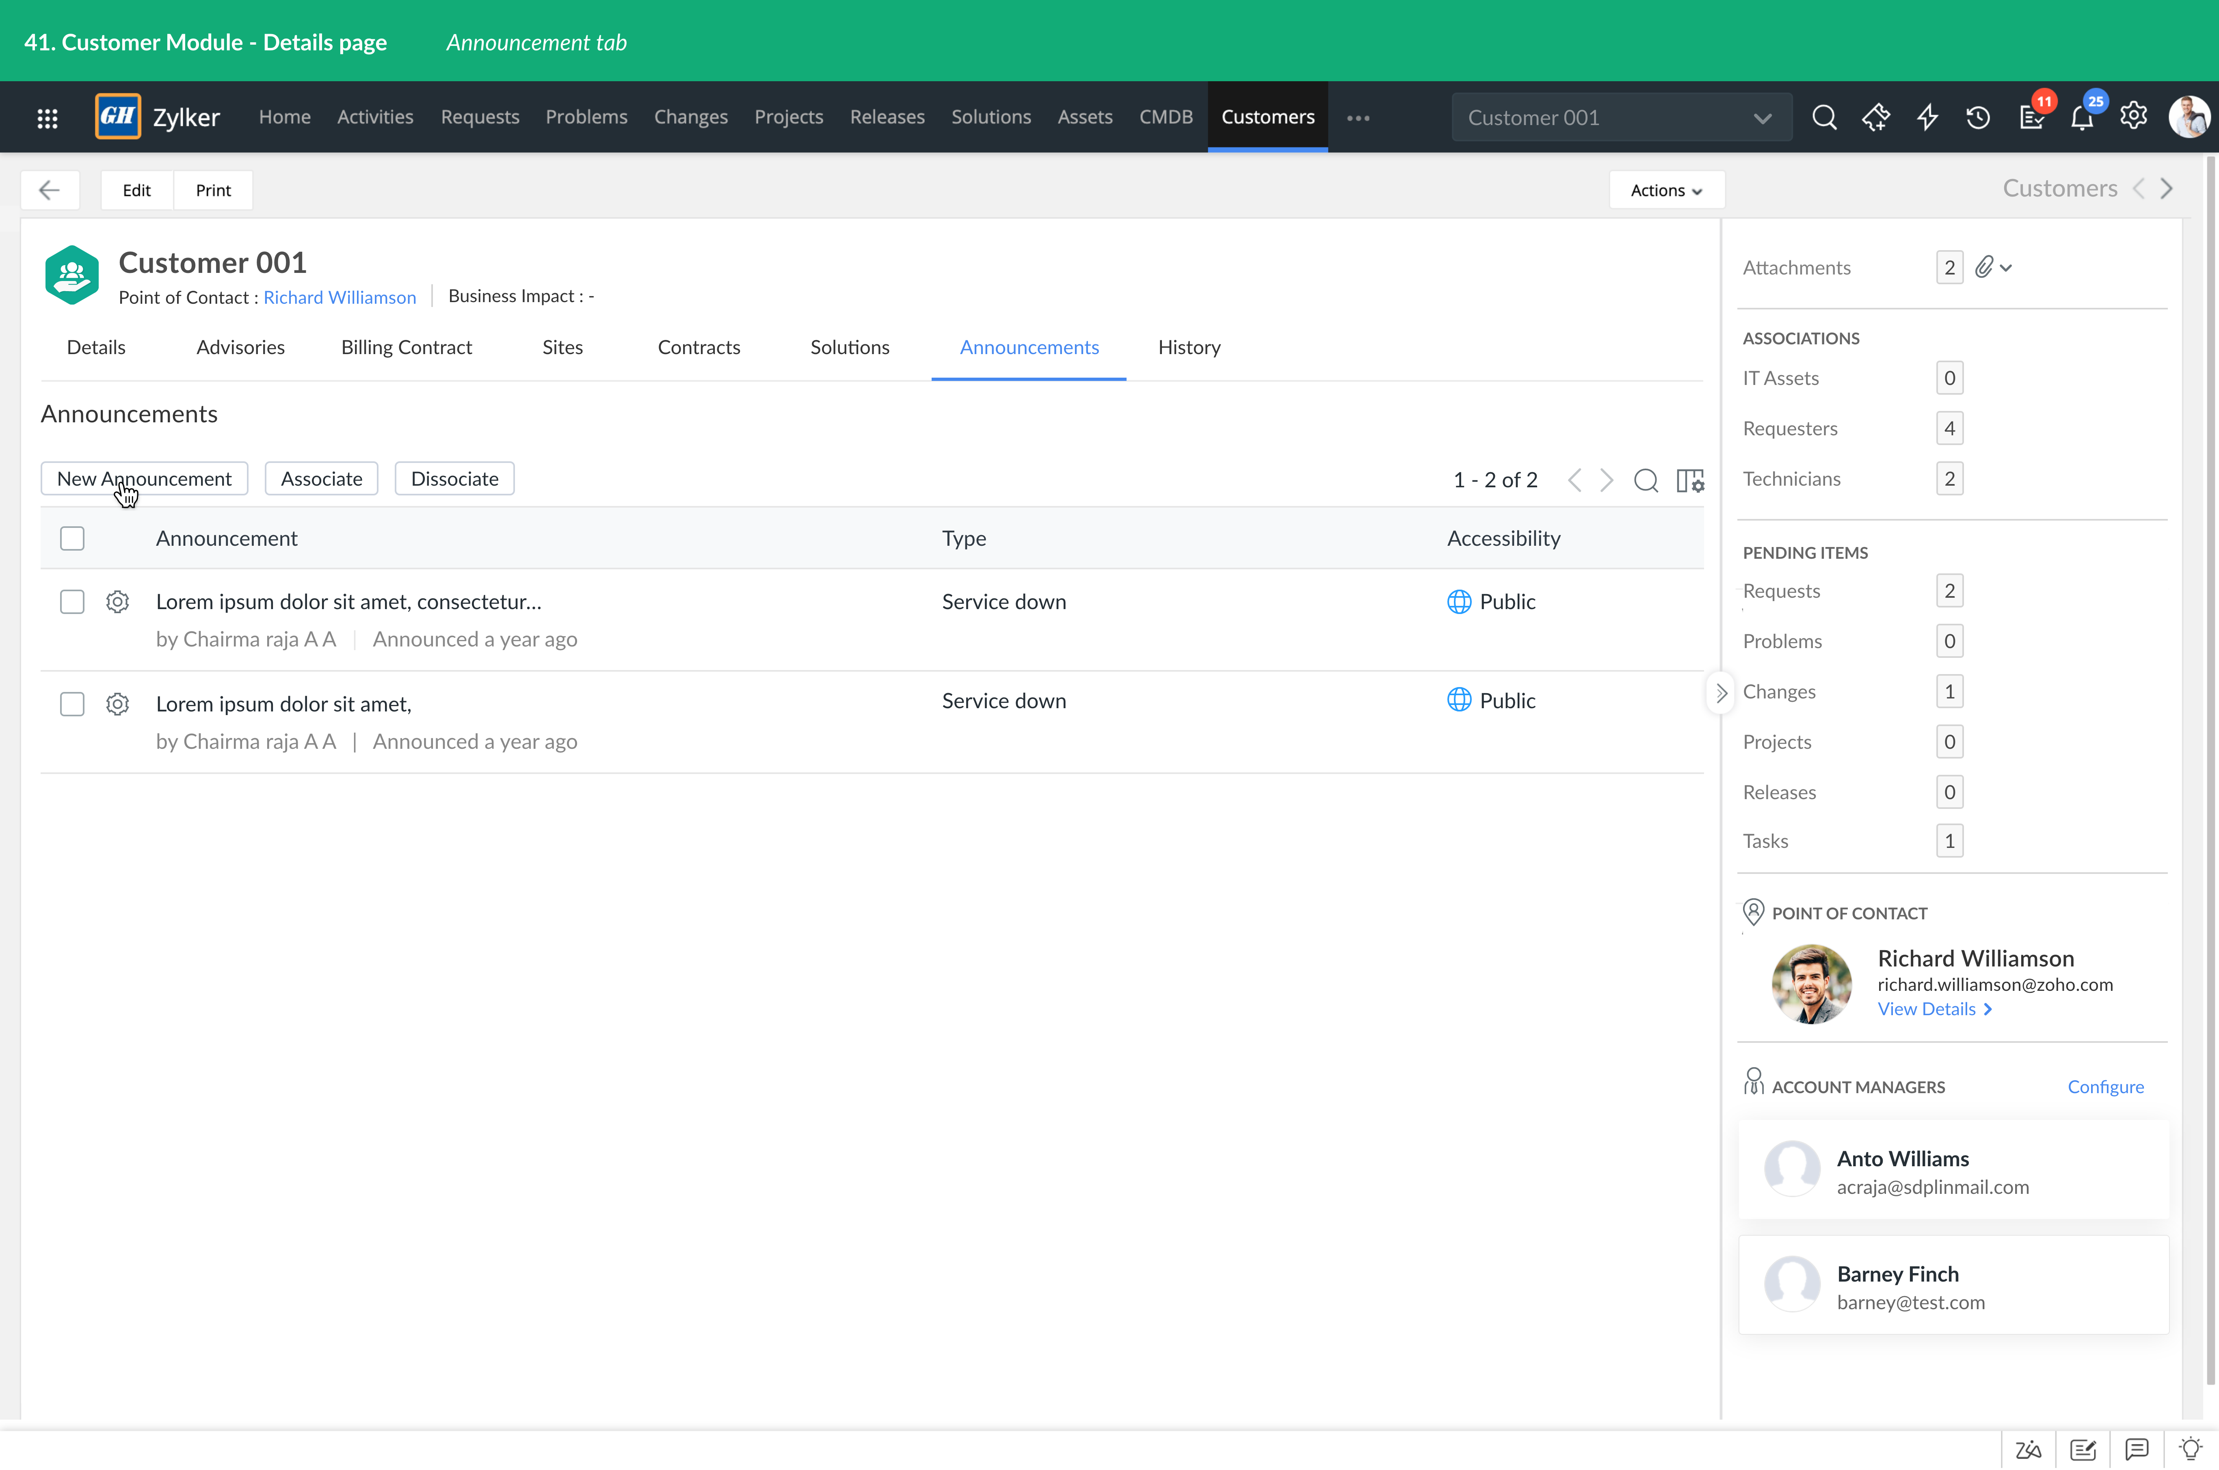
Task: Collapse the right side panel chevron
Action: (1721, 694)
